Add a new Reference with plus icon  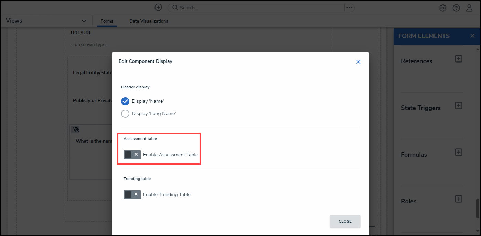tap(458, 59)
